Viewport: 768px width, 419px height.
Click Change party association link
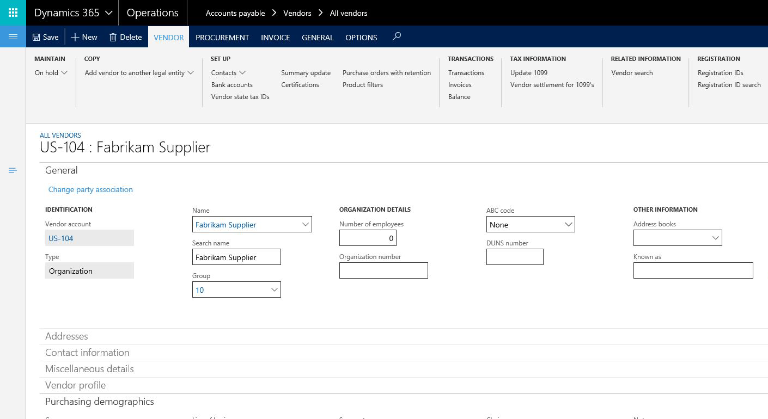pyautogui.click(x=90, y=189)
